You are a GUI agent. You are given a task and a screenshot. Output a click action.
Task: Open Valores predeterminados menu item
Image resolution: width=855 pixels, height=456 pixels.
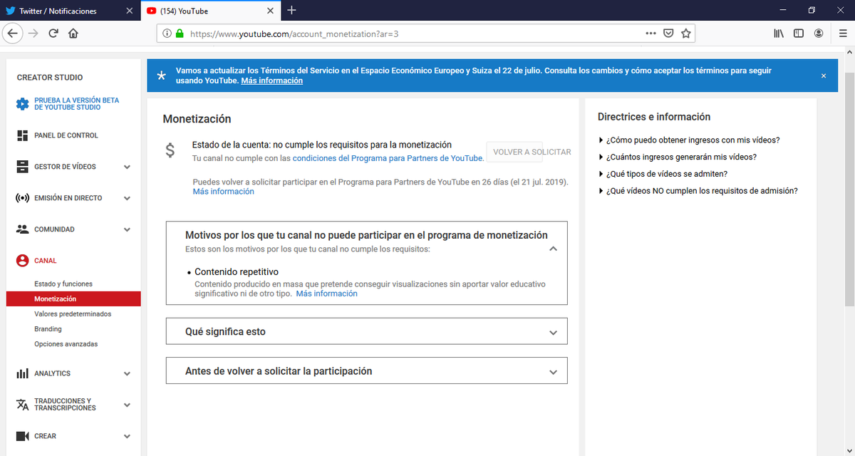pos(73,313)
